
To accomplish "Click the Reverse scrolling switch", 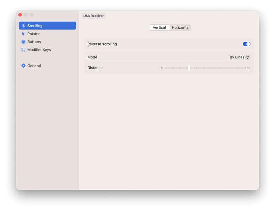I will click(246, 44).
